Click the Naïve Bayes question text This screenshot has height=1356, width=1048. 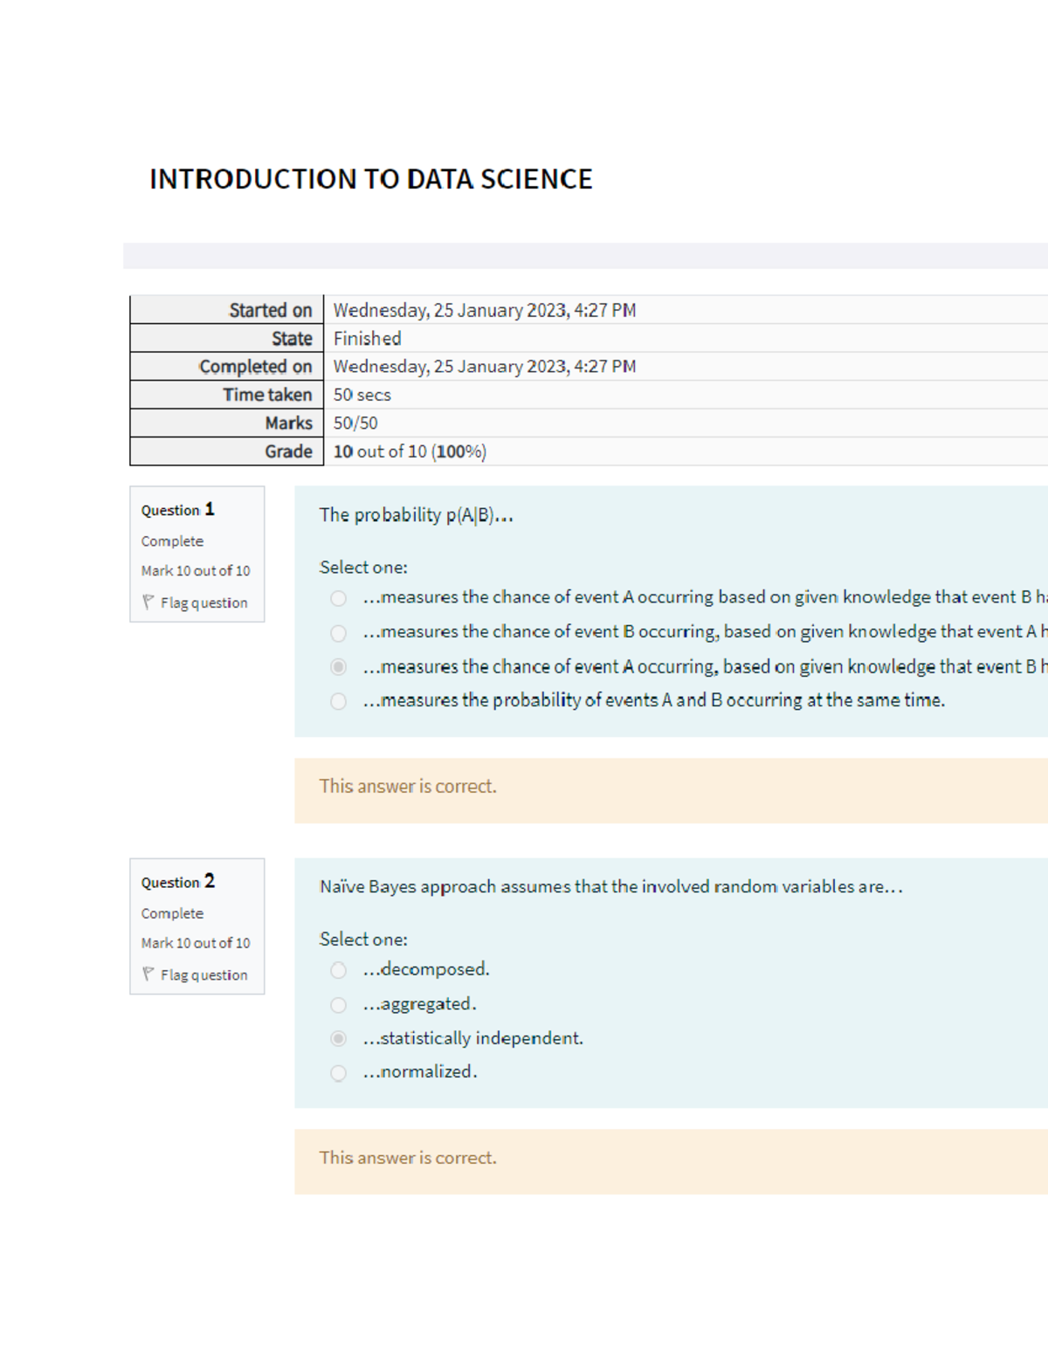610,887
